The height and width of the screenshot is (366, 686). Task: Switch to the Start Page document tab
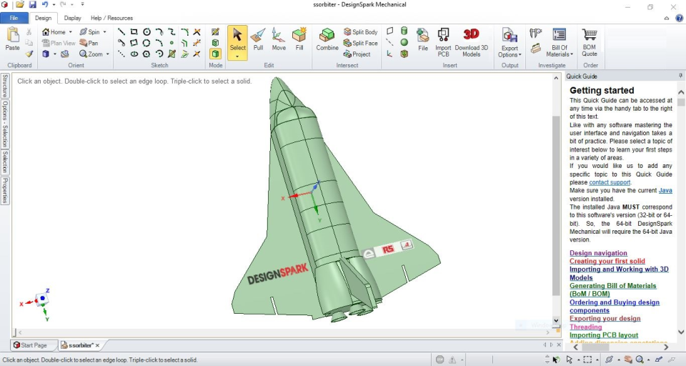[x=34, y=345]
